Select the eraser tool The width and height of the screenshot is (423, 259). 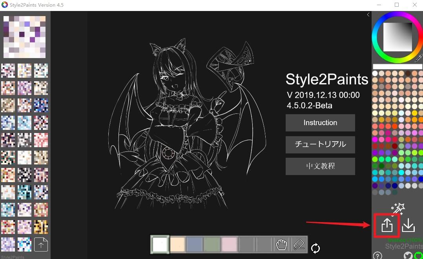coord(299,244)
